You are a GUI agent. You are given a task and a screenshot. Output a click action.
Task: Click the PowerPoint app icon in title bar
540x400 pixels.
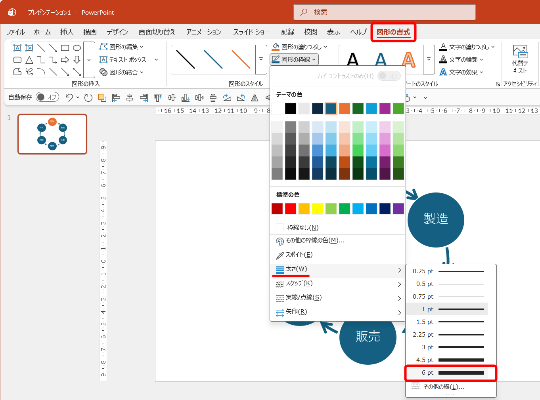(12, 12)
